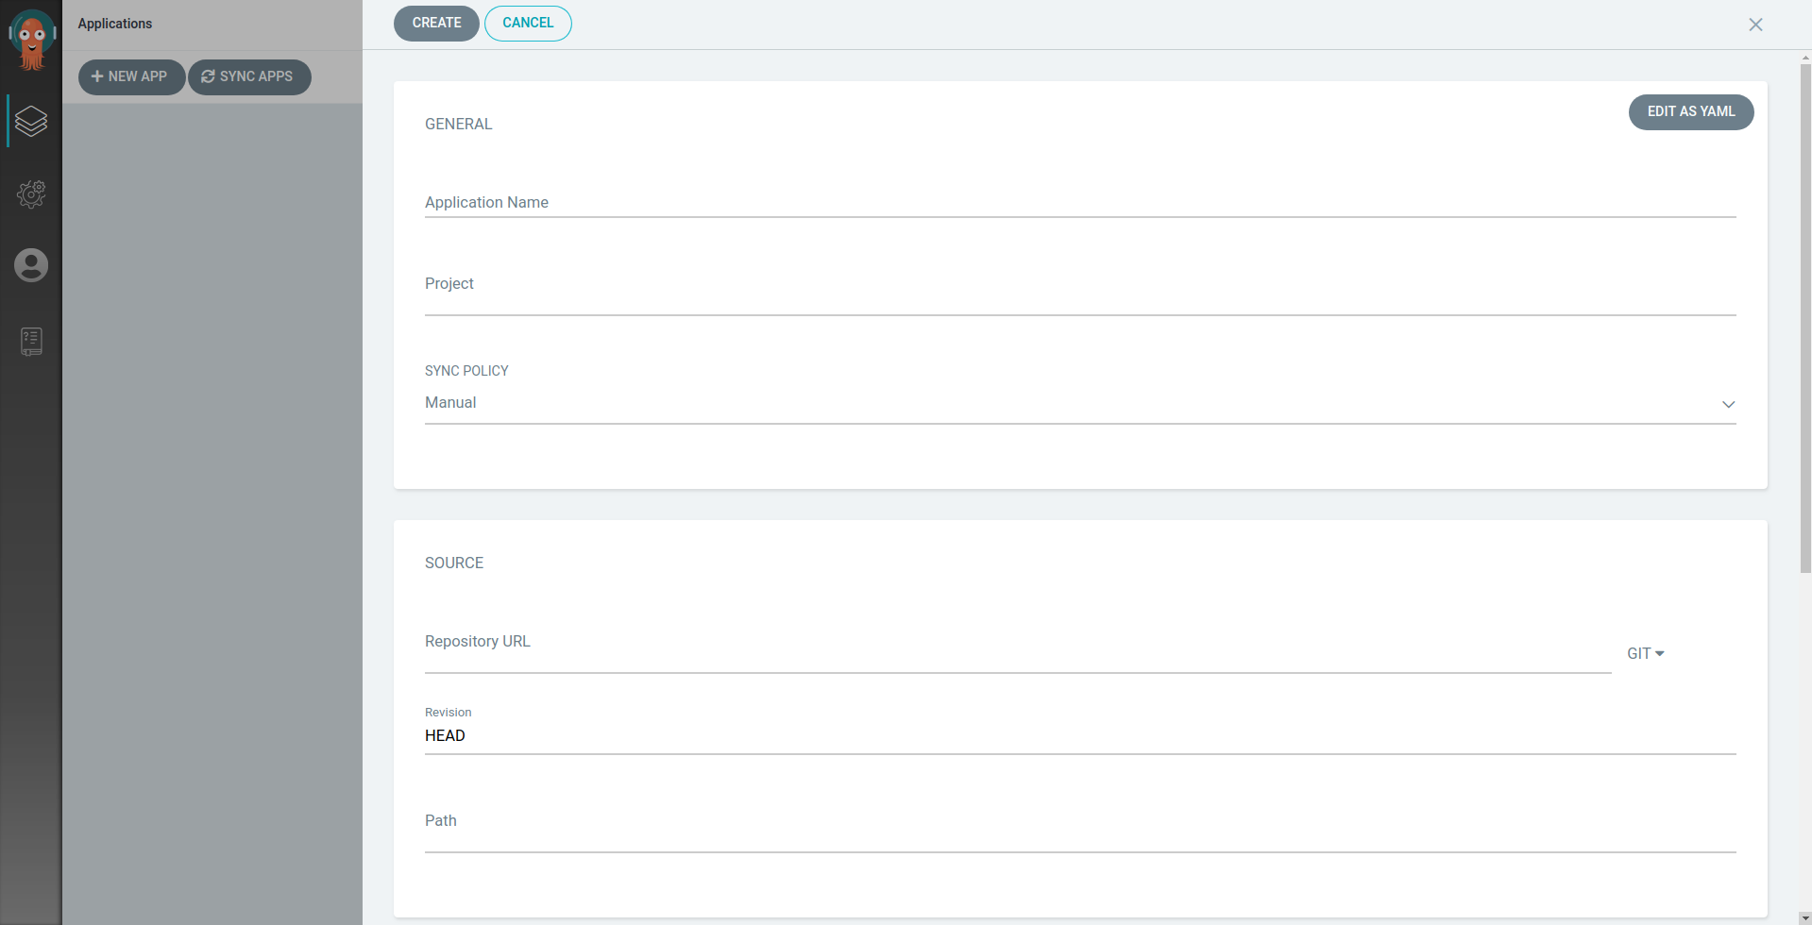The width and height of the screenshot is (1812, 925).
Task: Open the Applications layers icon in sidebar
Action: pos(31,121)
